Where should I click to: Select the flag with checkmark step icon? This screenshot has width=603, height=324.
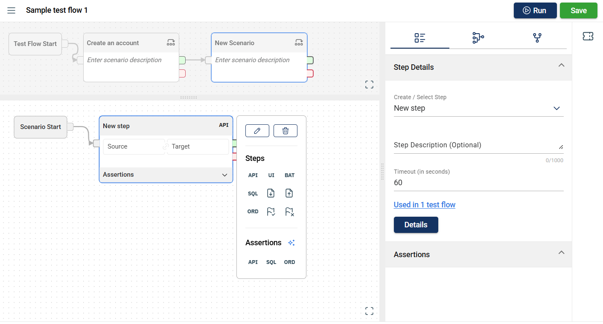(271, 212)
